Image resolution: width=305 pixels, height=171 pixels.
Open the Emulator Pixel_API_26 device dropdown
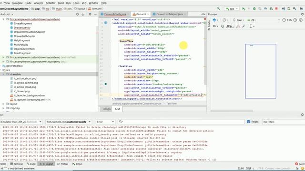pos(21,122)
